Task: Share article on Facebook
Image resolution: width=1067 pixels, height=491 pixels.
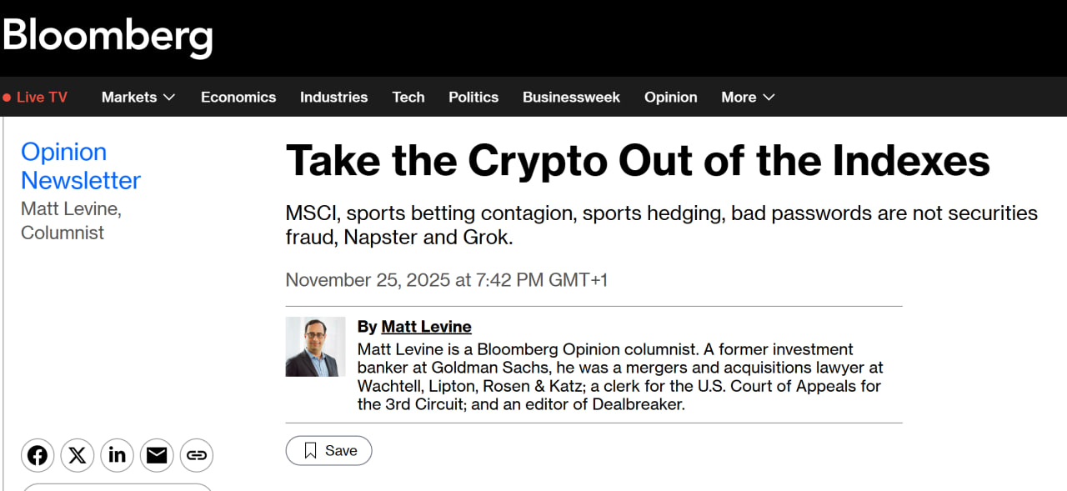Action: [x=38, y=455]
